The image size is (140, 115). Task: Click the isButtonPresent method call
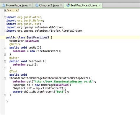coord(42,92)
